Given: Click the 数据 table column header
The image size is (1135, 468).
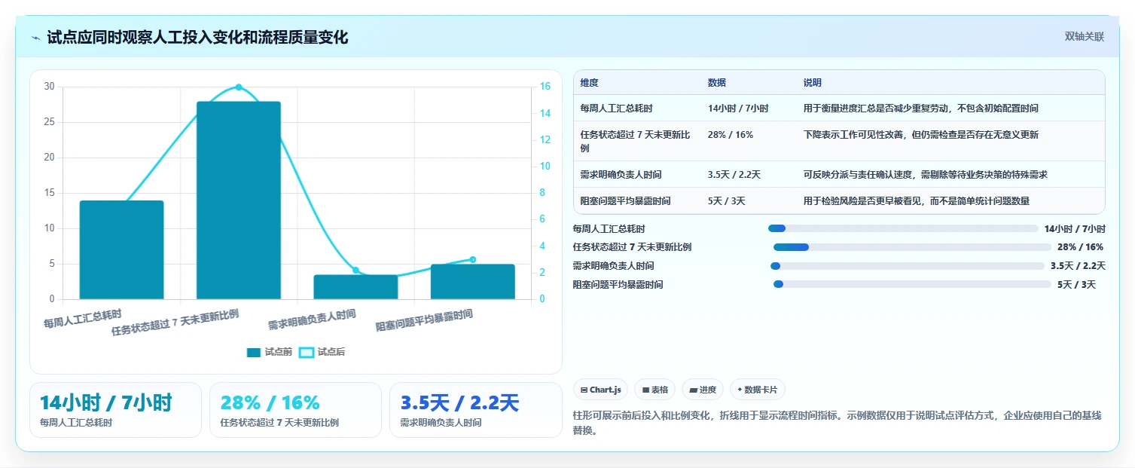Looking at the screenshot, I should tap(717, 83).
